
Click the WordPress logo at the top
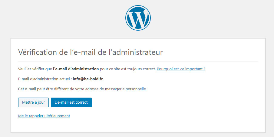tap(138, 18)
